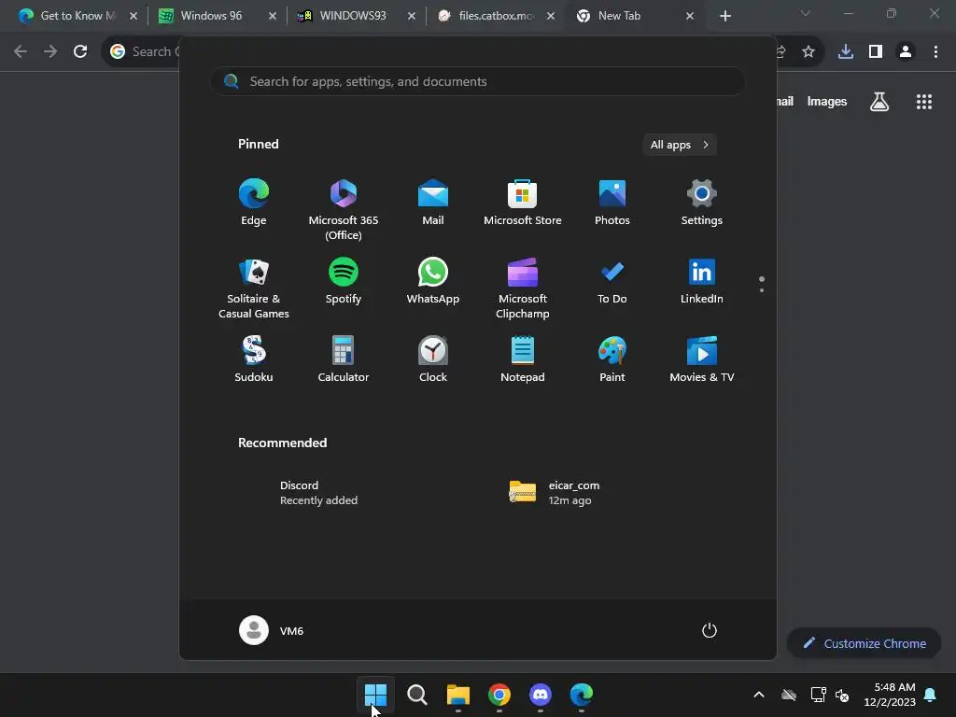Show hidden tray icons chevron

[759, 695]
